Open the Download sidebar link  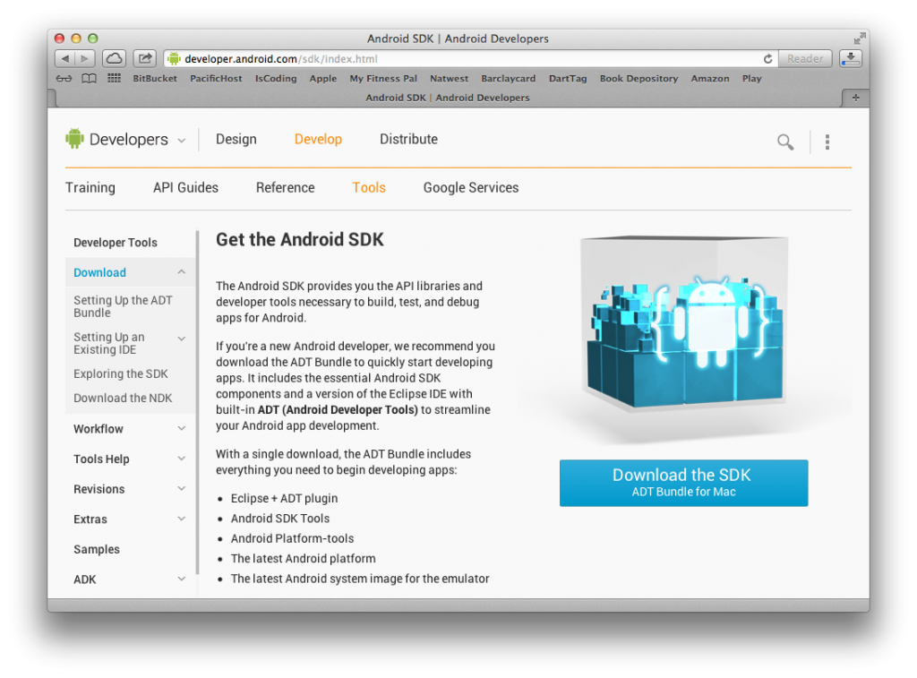(99, 272)
